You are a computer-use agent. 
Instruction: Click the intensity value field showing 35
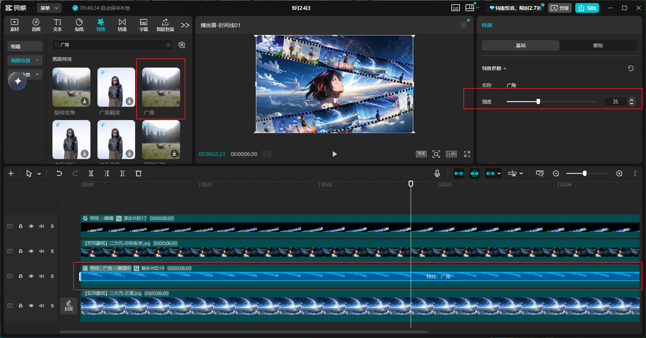[x=615, y=101]
